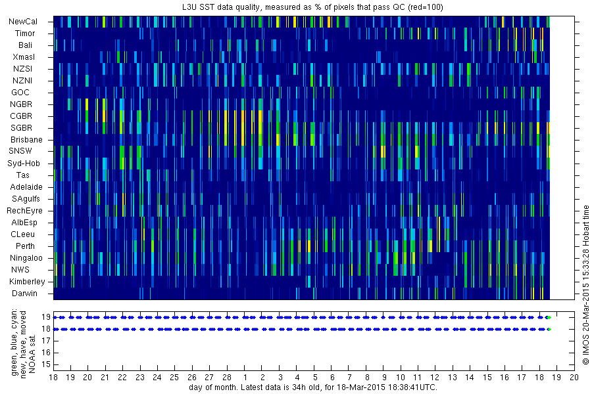The width and height of the screenshot is (592, 394).
Task: Click the SNSW row label
Action: coord(20,151)
